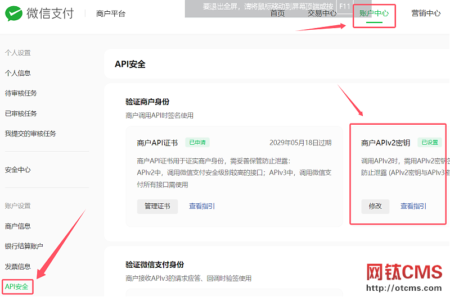Open 待审核任务 in sidebar

point(21,93)
